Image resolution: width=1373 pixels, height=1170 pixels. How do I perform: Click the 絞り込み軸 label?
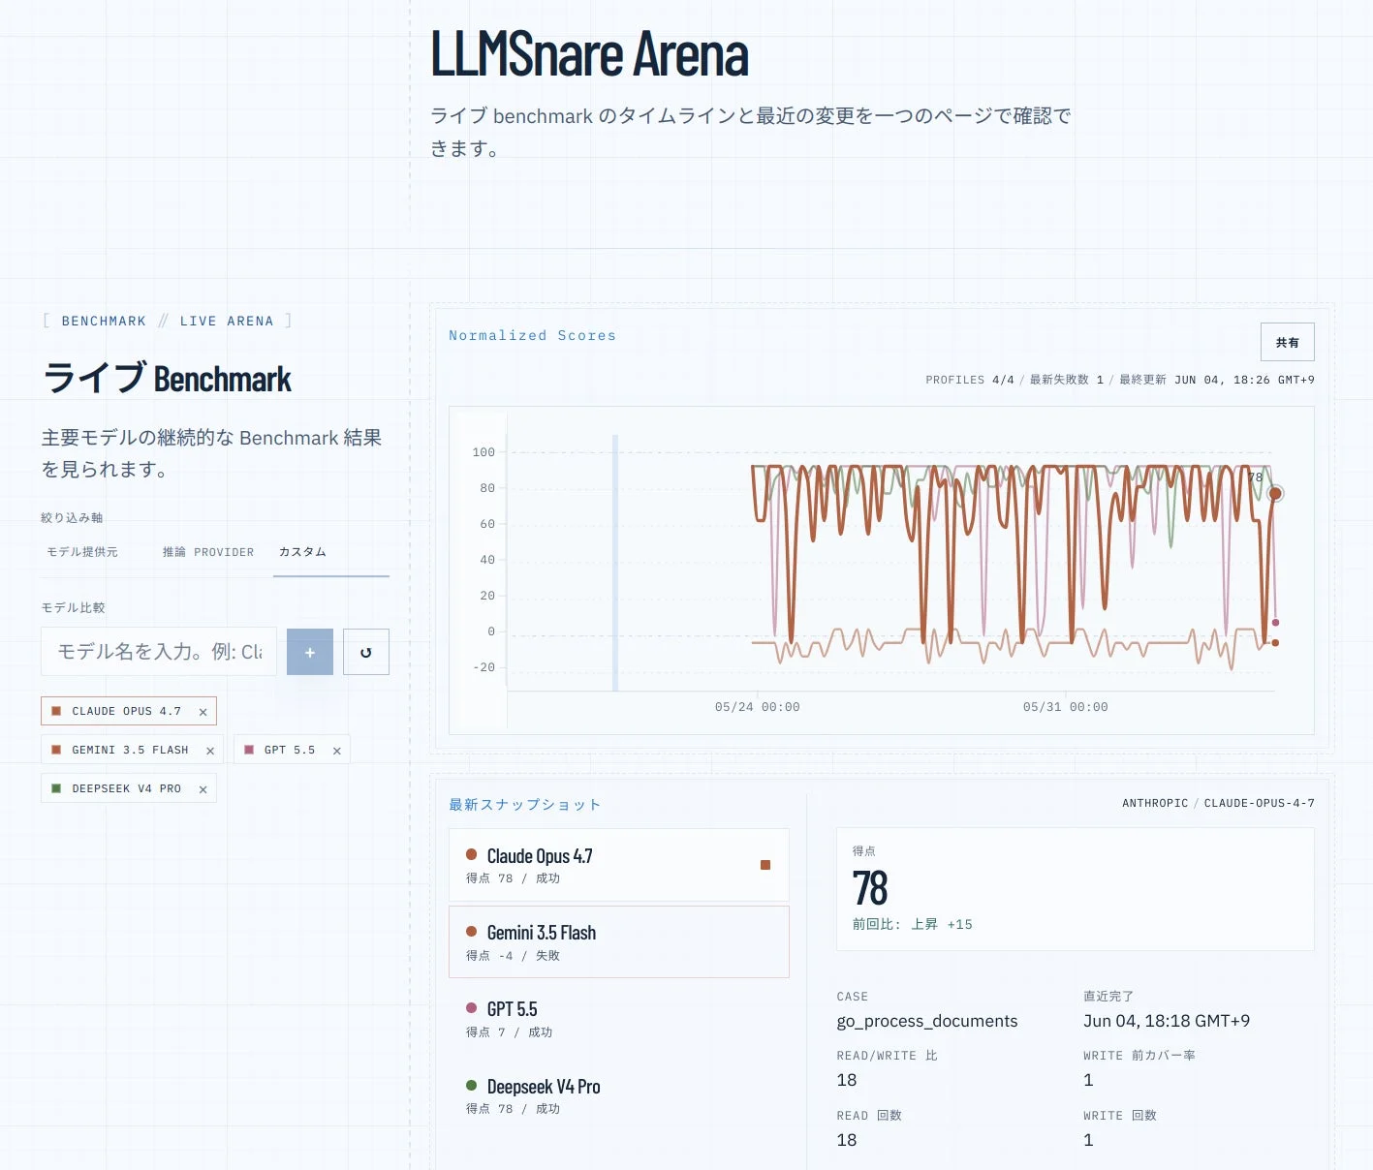(x=72, y=518)
